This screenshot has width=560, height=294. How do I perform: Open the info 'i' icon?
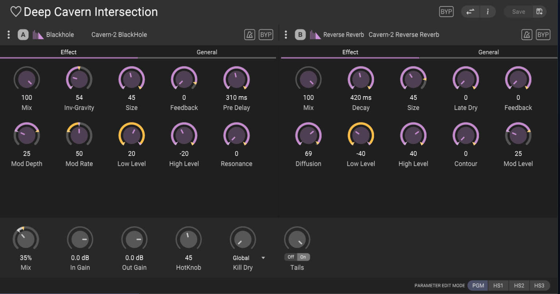(x=487, y=12)
